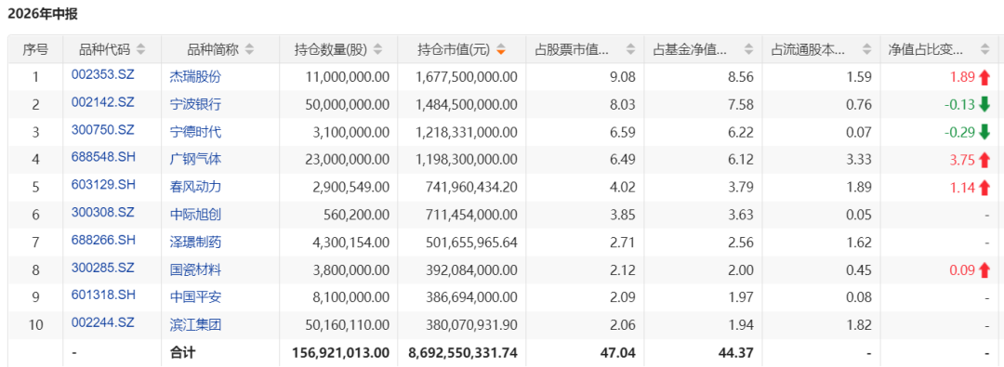
Task: Select holding value 1,677,500,000.00
Action: coord(466,77)
